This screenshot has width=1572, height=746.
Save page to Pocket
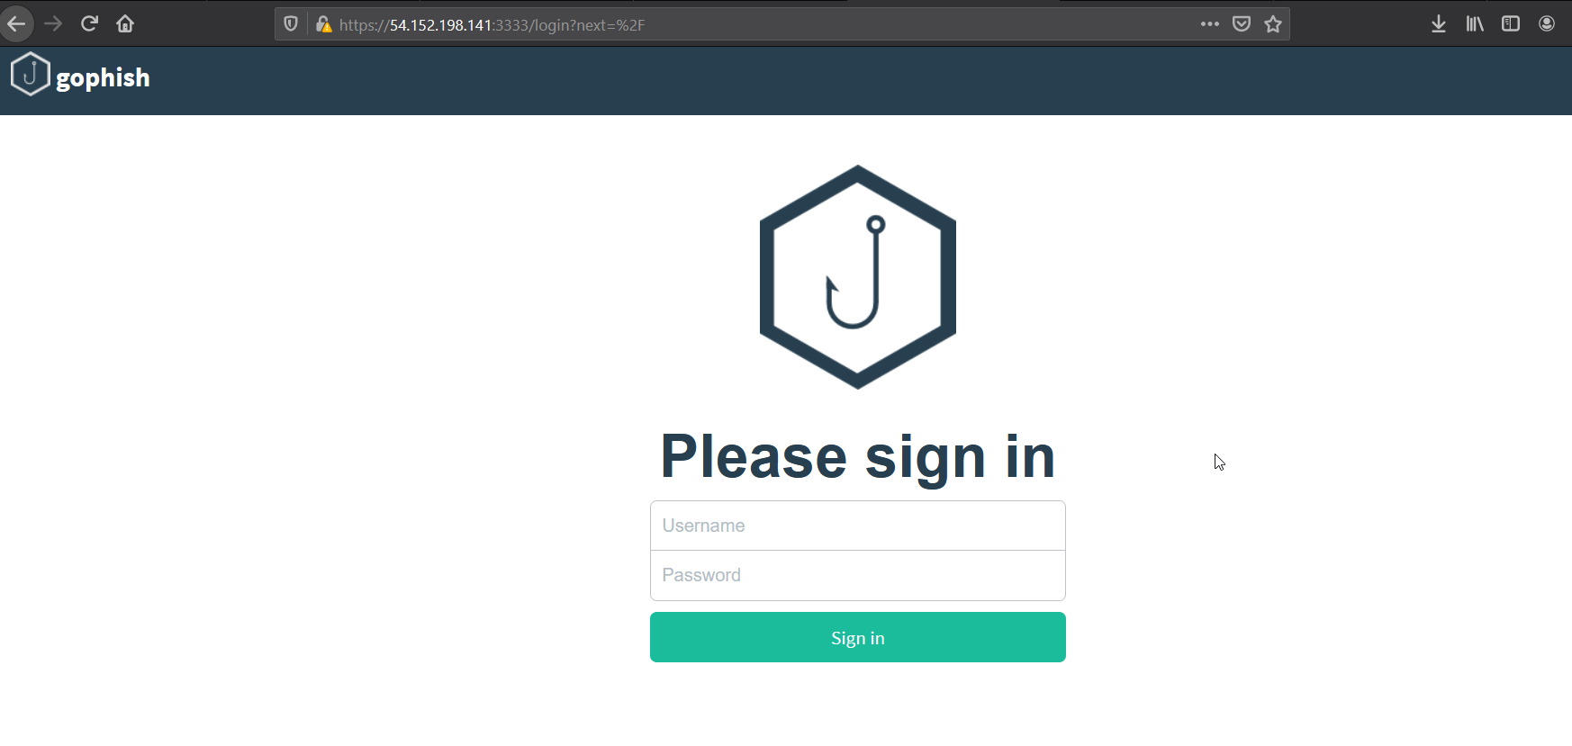pos(1242,24)
